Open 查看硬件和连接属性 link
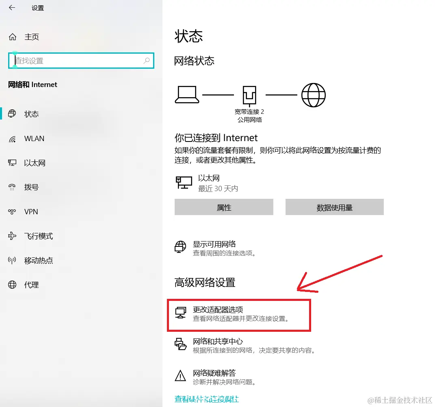This screenshot has width=435, height=407. (x=206, y=400)
